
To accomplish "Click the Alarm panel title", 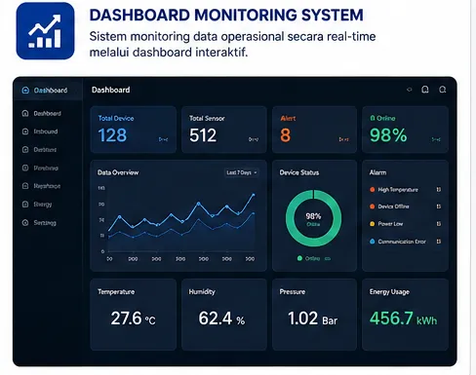I will click(377, 172).
